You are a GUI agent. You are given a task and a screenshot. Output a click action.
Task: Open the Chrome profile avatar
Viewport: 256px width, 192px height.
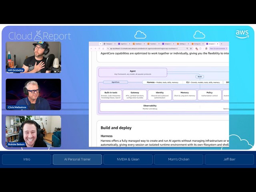pos(206,48)
